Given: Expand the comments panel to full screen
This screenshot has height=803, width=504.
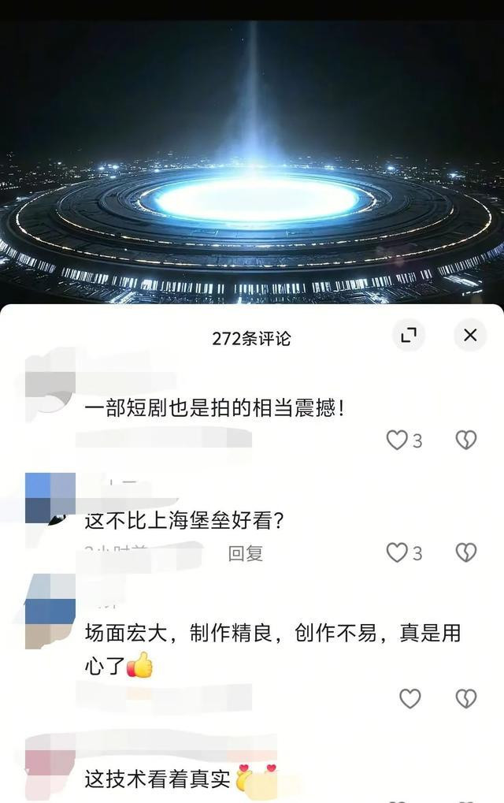Looking at the screenshot, I should coord(408,336).
